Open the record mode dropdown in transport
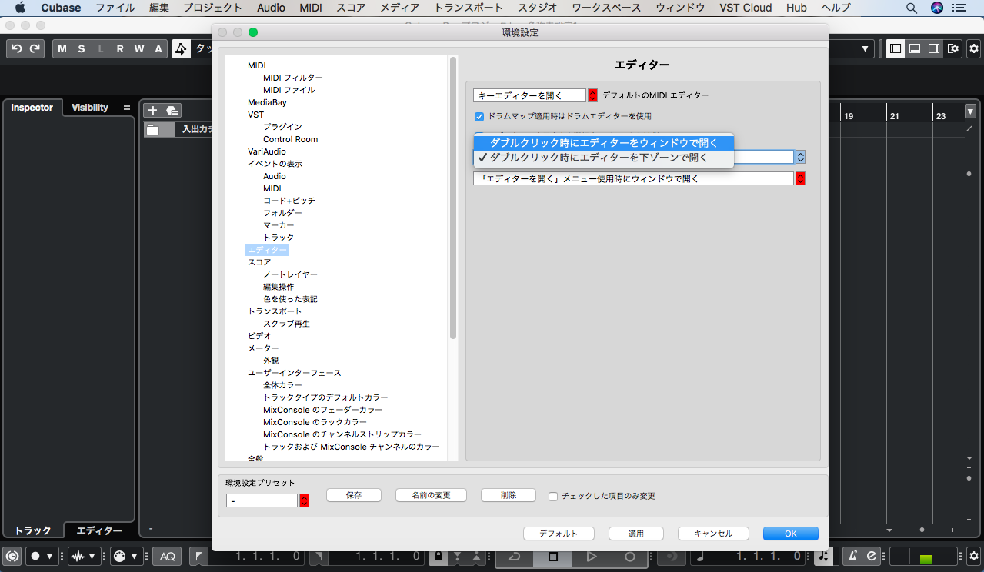 pos(42,556)
